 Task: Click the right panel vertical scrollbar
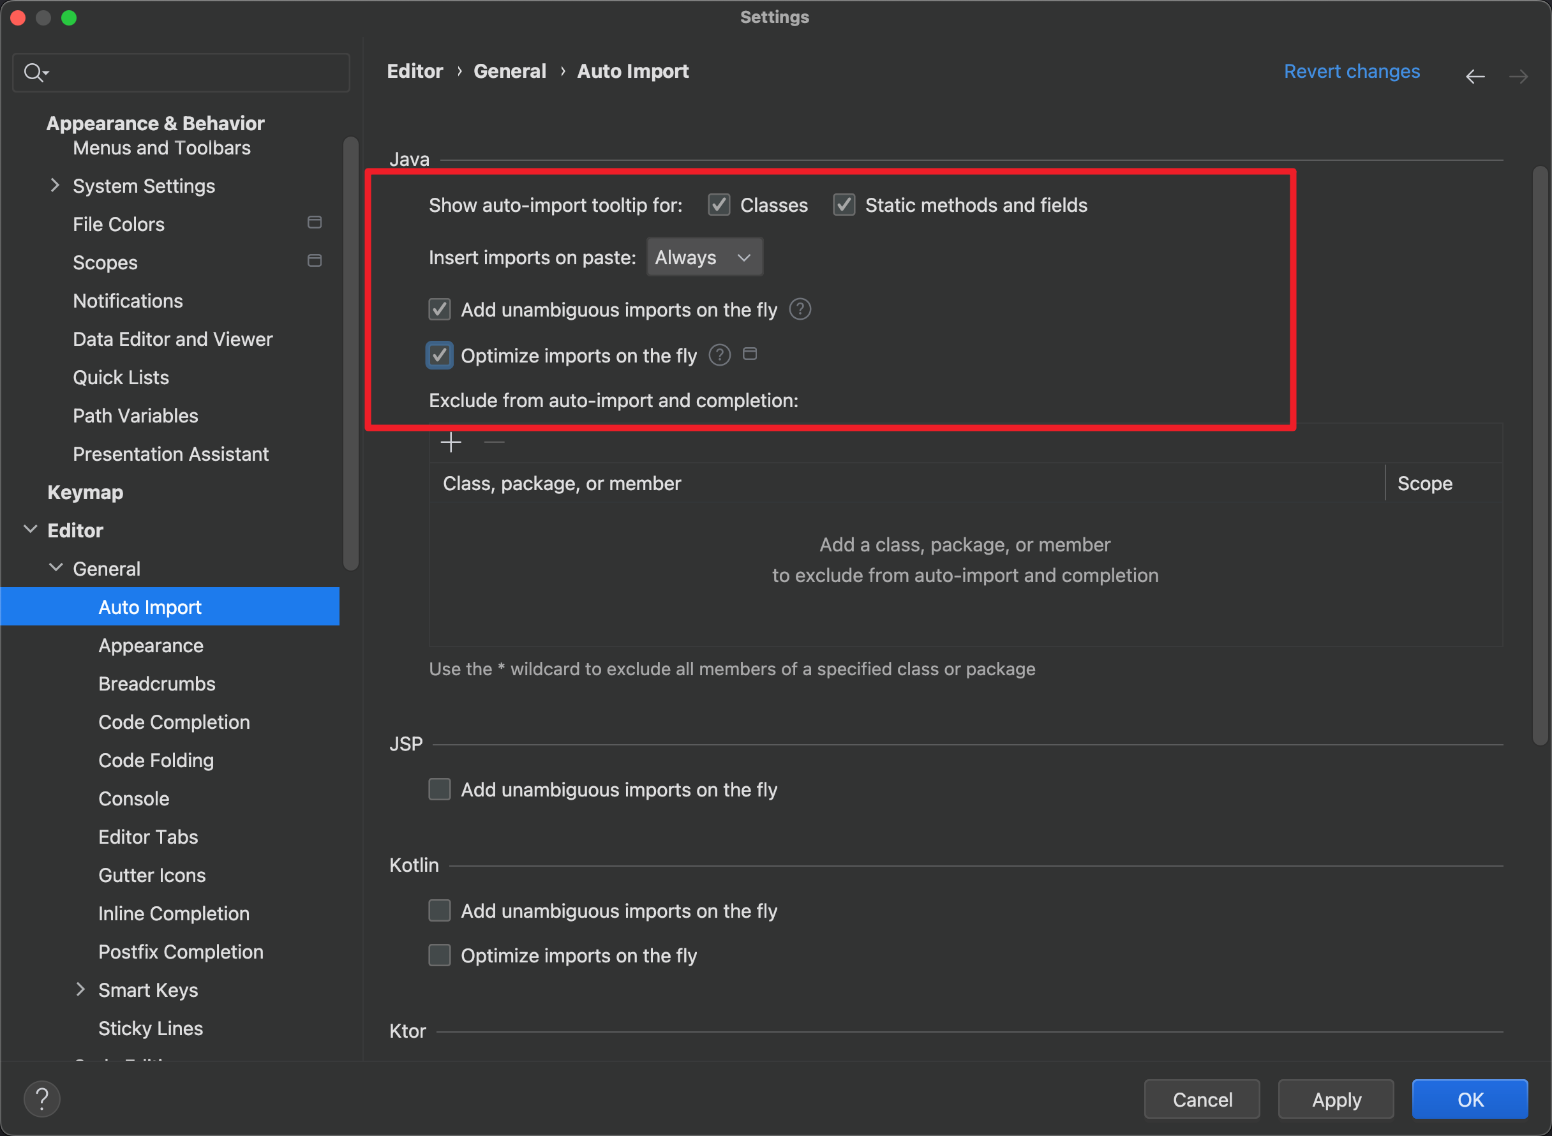click(1539, 454)
